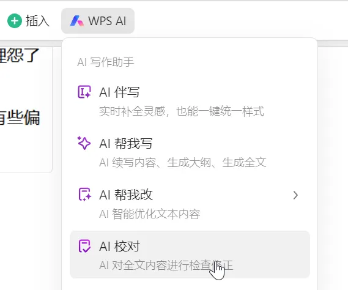
Task: Click the text AI 续写内容、生成大纲、生成全文
Action: pos(183,163)
